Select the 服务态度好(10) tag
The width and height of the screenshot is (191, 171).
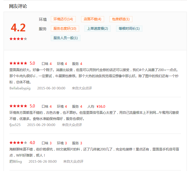(x=65, y=29)
